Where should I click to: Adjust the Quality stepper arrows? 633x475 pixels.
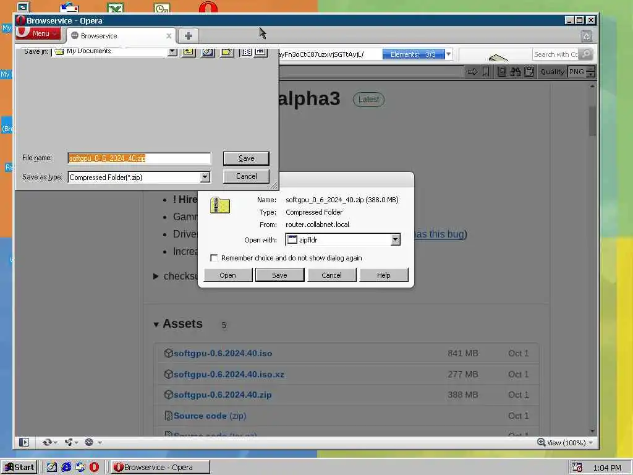click(590, 72)
